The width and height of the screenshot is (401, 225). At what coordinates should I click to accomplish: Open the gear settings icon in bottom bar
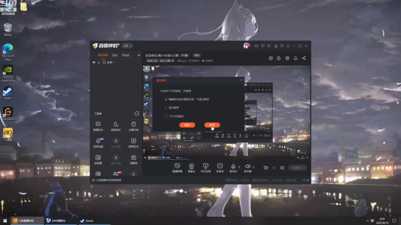pyautogui.click(x=282, y=167)
